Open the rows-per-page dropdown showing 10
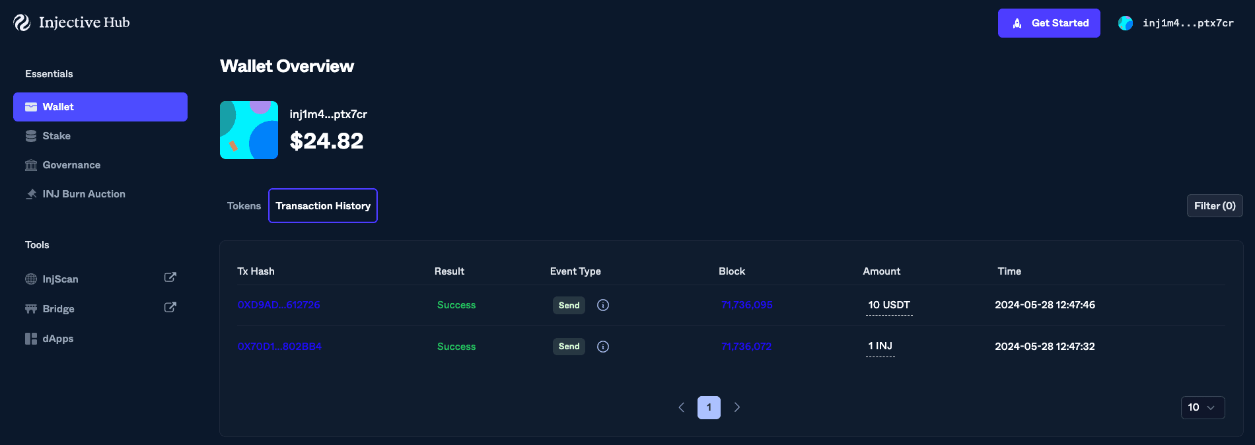 click(1203, 407)
